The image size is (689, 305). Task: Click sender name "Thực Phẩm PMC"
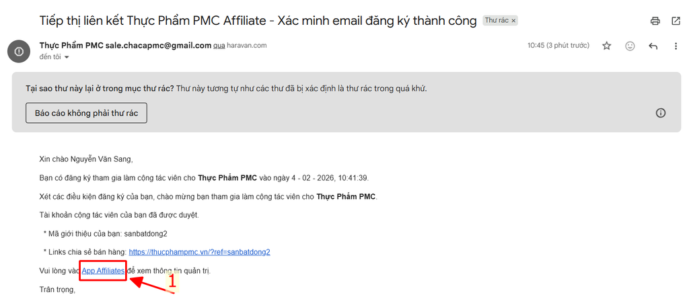click(72, 46)
